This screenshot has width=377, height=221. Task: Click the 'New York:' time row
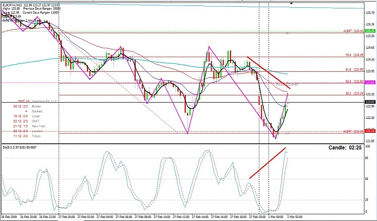[29, 126]
